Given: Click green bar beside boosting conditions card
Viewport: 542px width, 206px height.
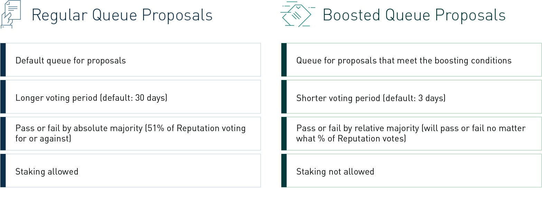Looking at the screenshot, I should click(284, 60).
